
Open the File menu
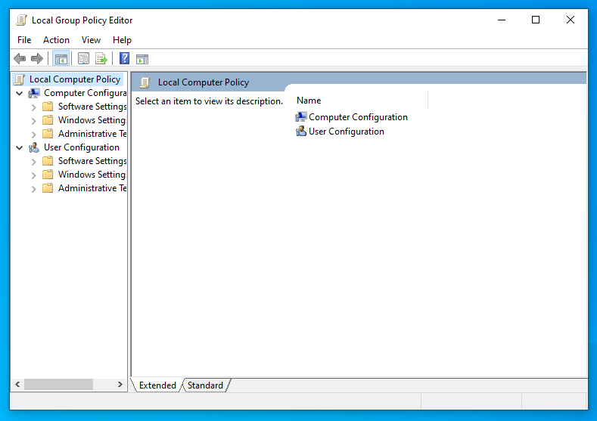click(x=24, y=40)
